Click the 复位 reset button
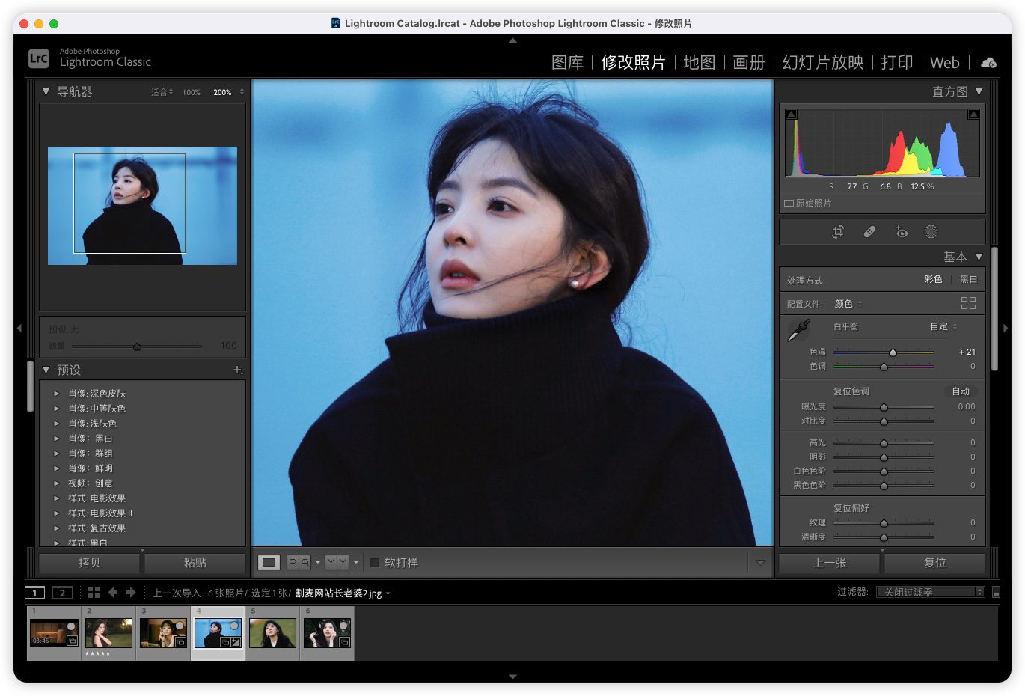 coord(934,563)
